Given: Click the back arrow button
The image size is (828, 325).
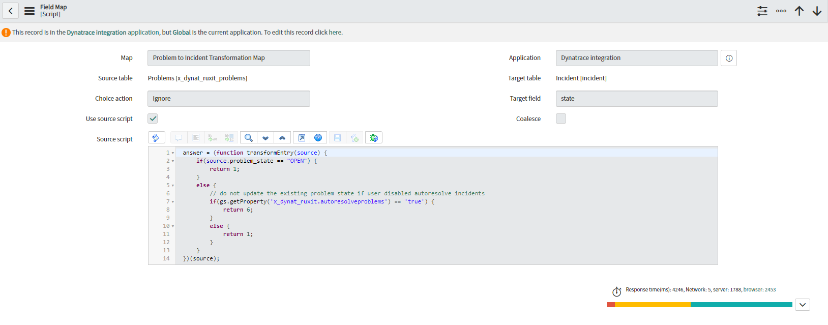Looking at the screenshot, I should (11, 11).
